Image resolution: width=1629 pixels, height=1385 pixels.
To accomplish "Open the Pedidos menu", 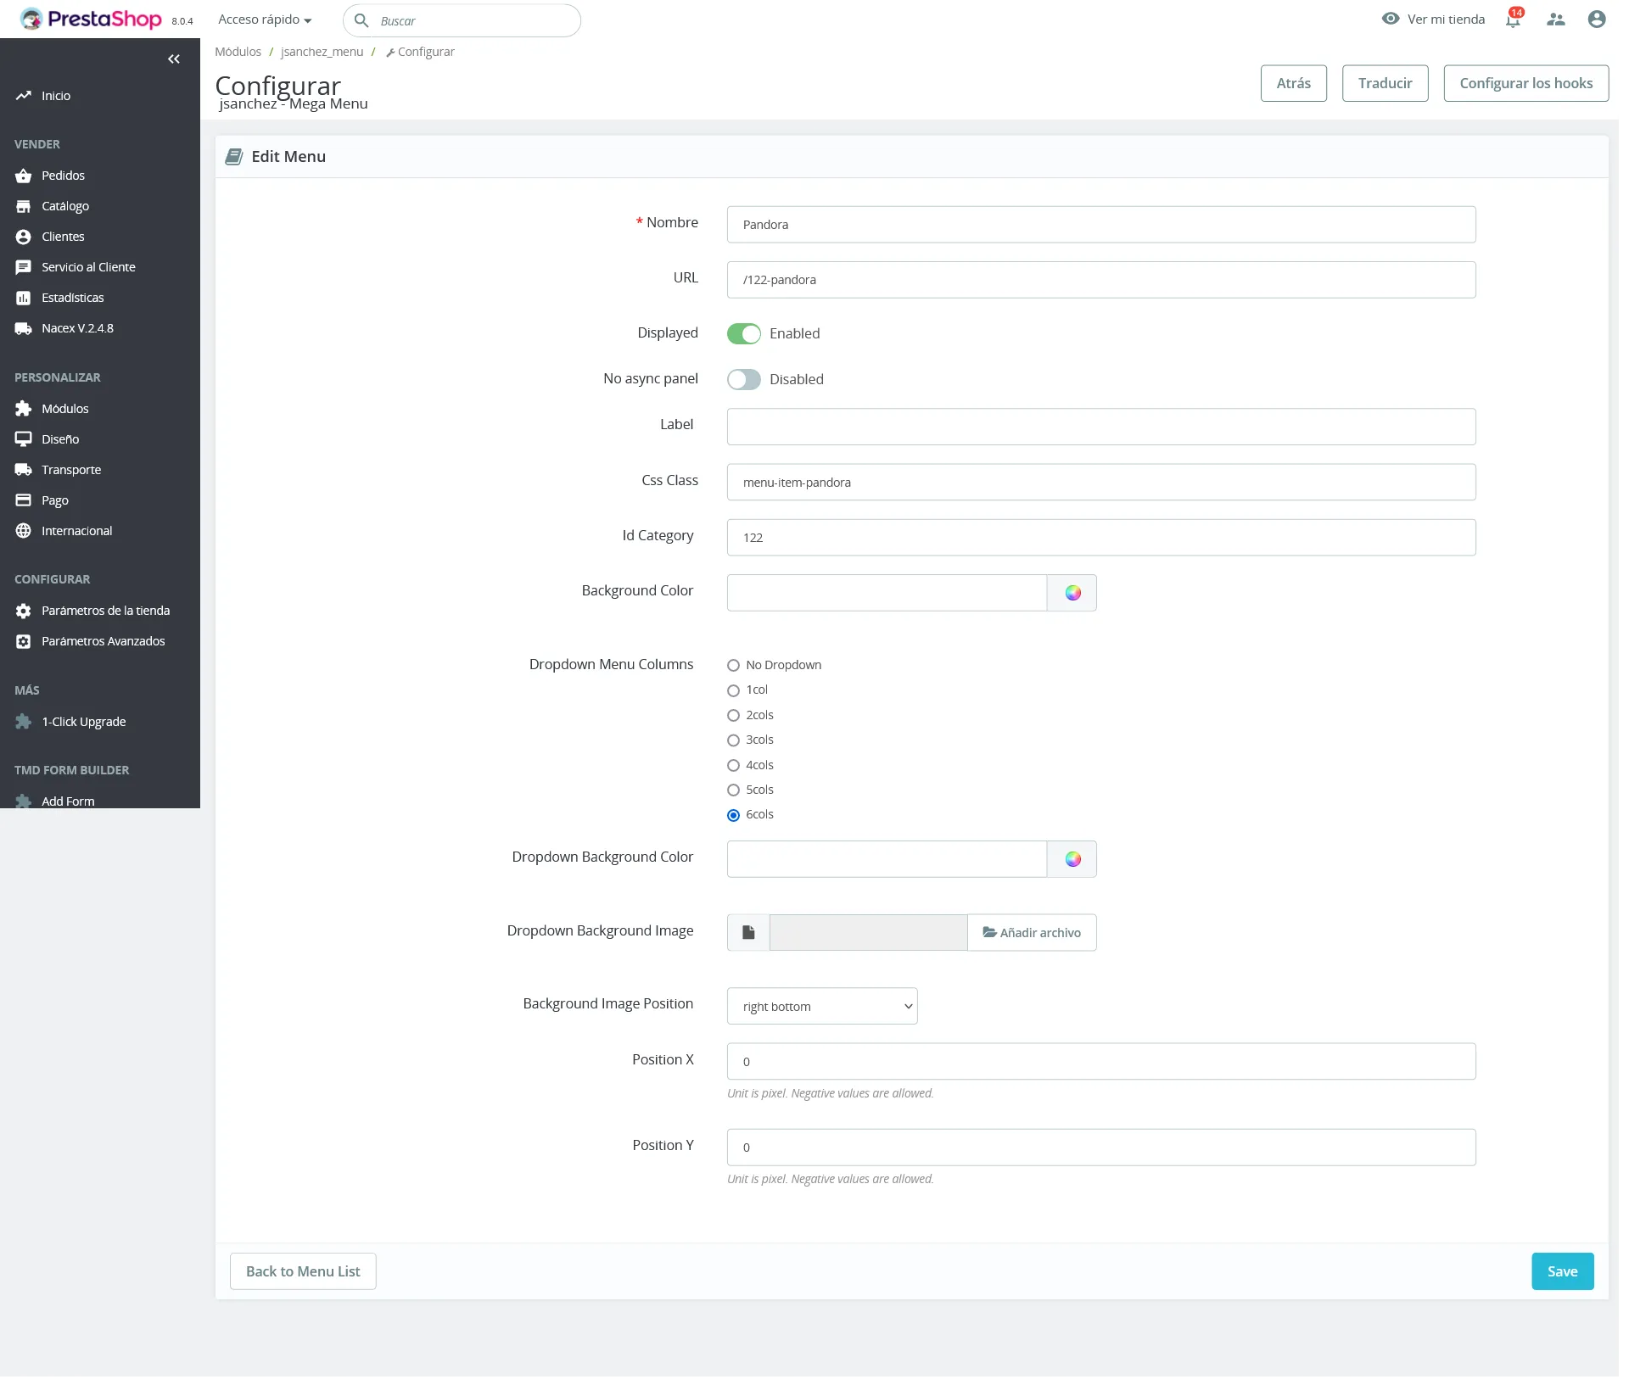I will click(64, 176).
